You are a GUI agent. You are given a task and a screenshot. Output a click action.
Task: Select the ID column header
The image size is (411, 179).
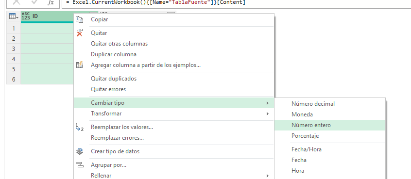(x=47, y=16)
